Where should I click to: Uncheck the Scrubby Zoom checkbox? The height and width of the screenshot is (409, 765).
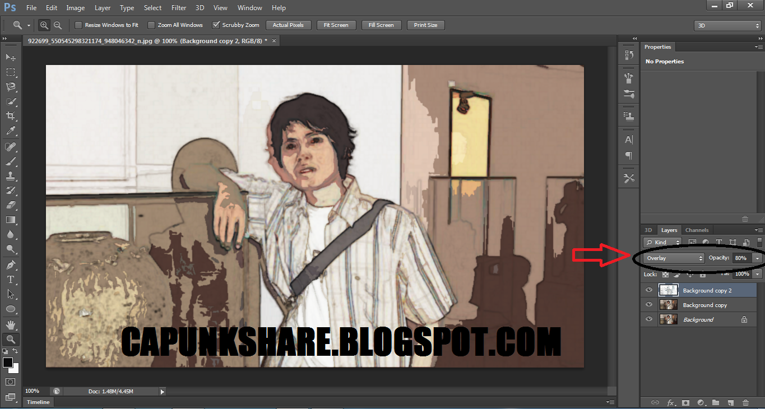click(216, 25)
